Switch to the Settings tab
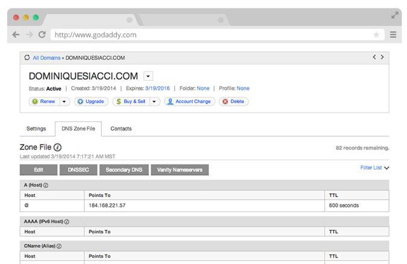The height and width of the screenshot is (264, 407). (36, 129)
